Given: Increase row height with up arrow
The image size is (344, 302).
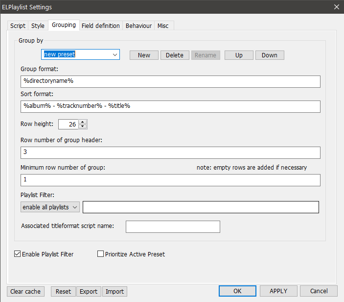Looking at the screenshot, I should coord(82,122).
